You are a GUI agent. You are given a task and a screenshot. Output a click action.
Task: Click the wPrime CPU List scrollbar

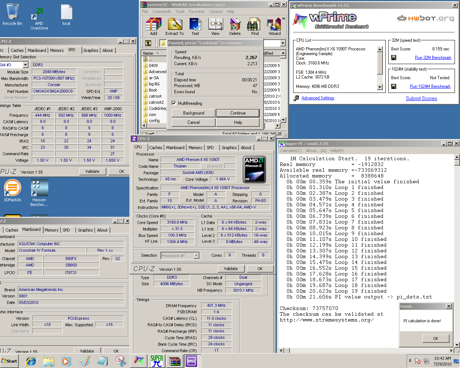tap(380, 68)
